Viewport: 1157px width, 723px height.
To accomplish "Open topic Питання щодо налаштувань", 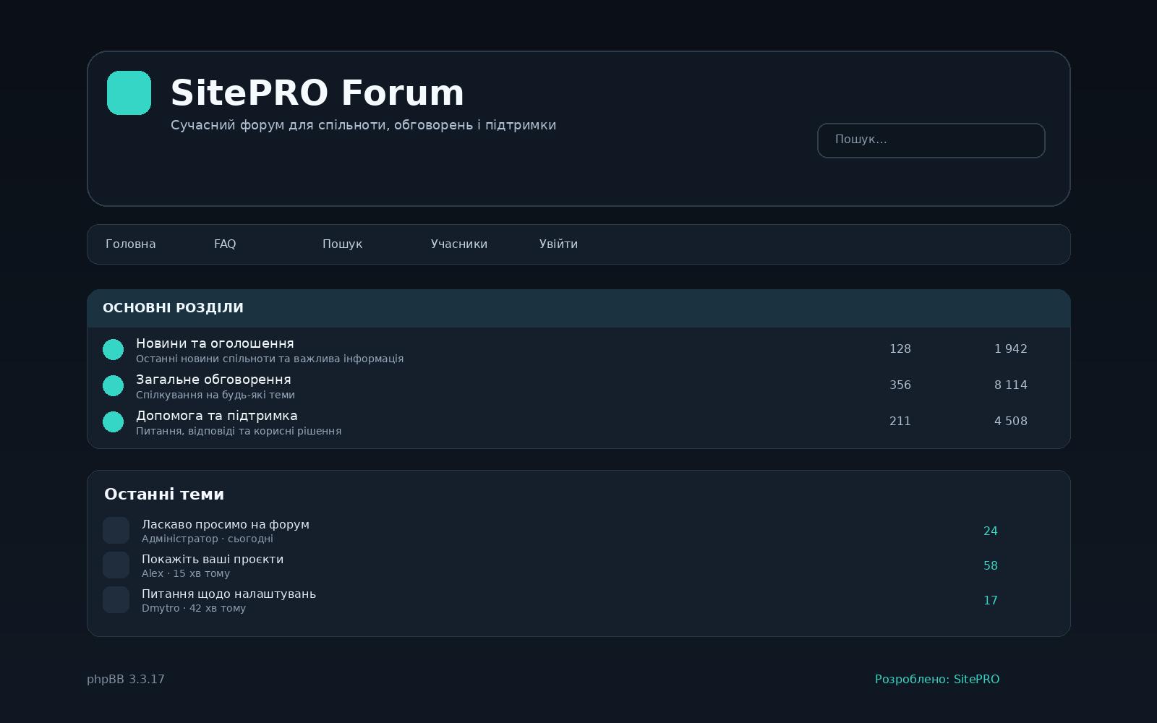I will (229, 594).
